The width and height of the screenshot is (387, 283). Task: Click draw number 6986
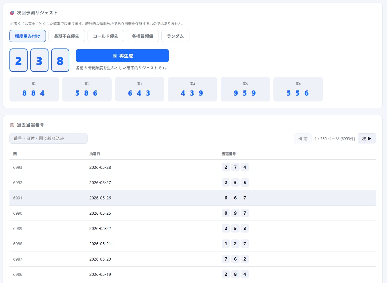click(x=18, y=274)
